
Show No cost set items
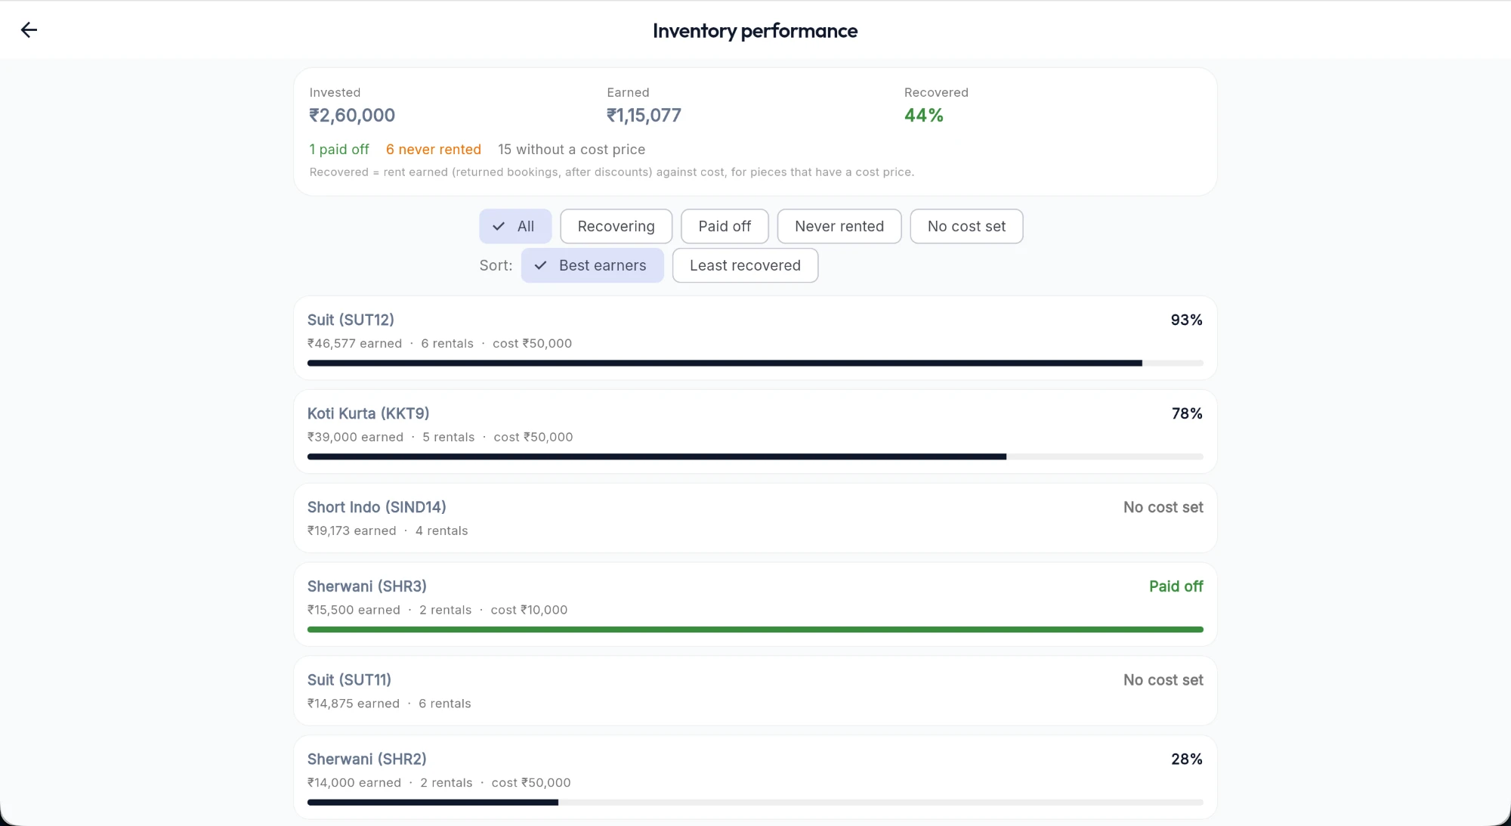[x=966, y=226]
